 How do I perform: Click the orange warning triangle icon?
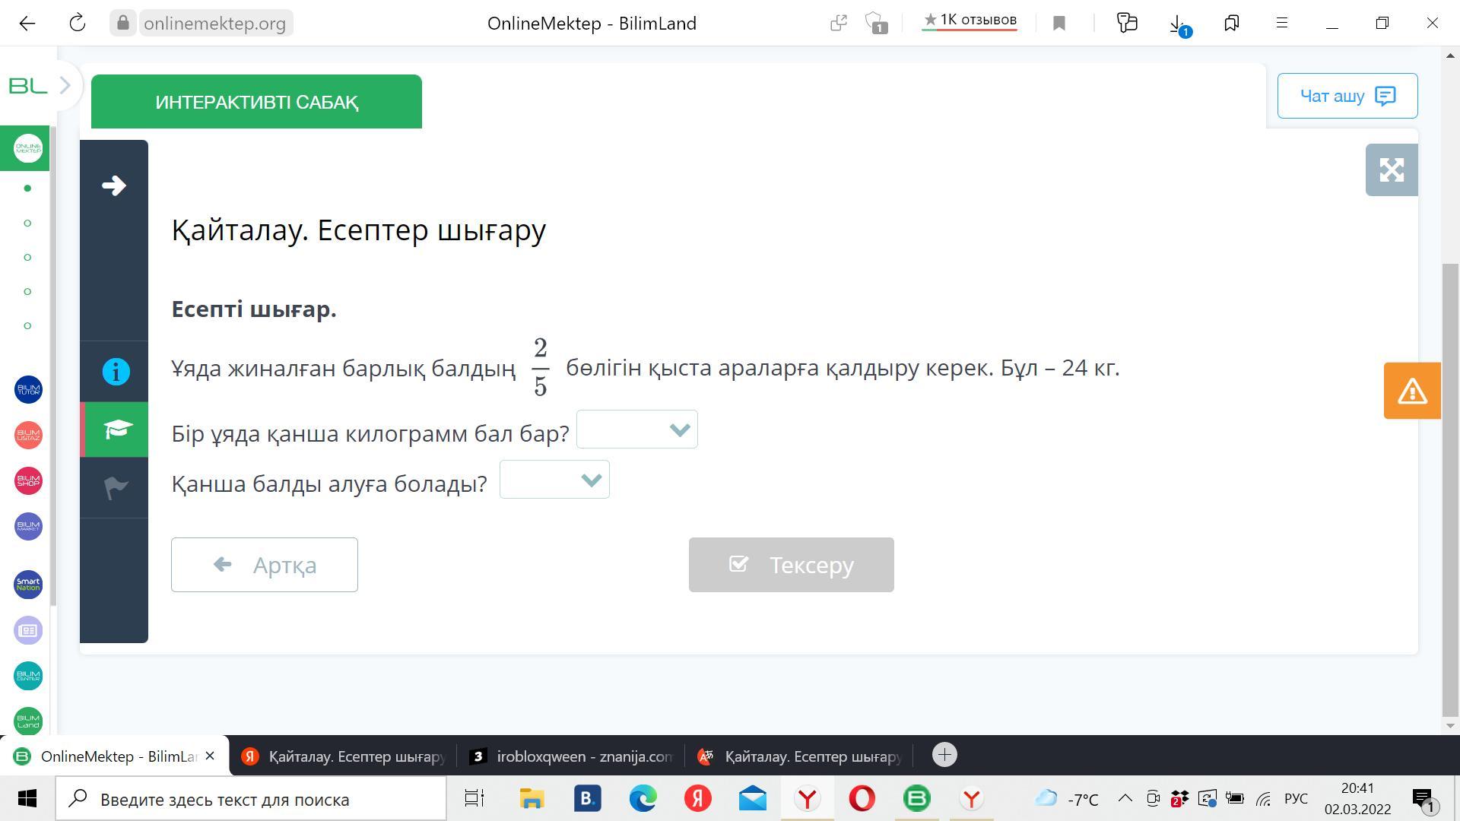(1411, 391)
